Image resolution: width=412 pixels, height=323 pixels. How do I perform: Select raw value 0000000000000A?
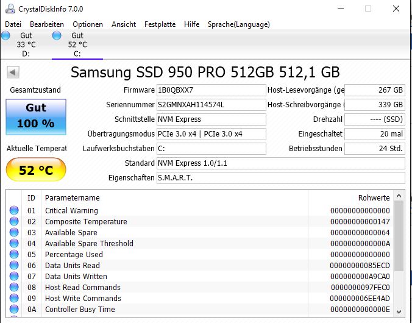point(360,244)
